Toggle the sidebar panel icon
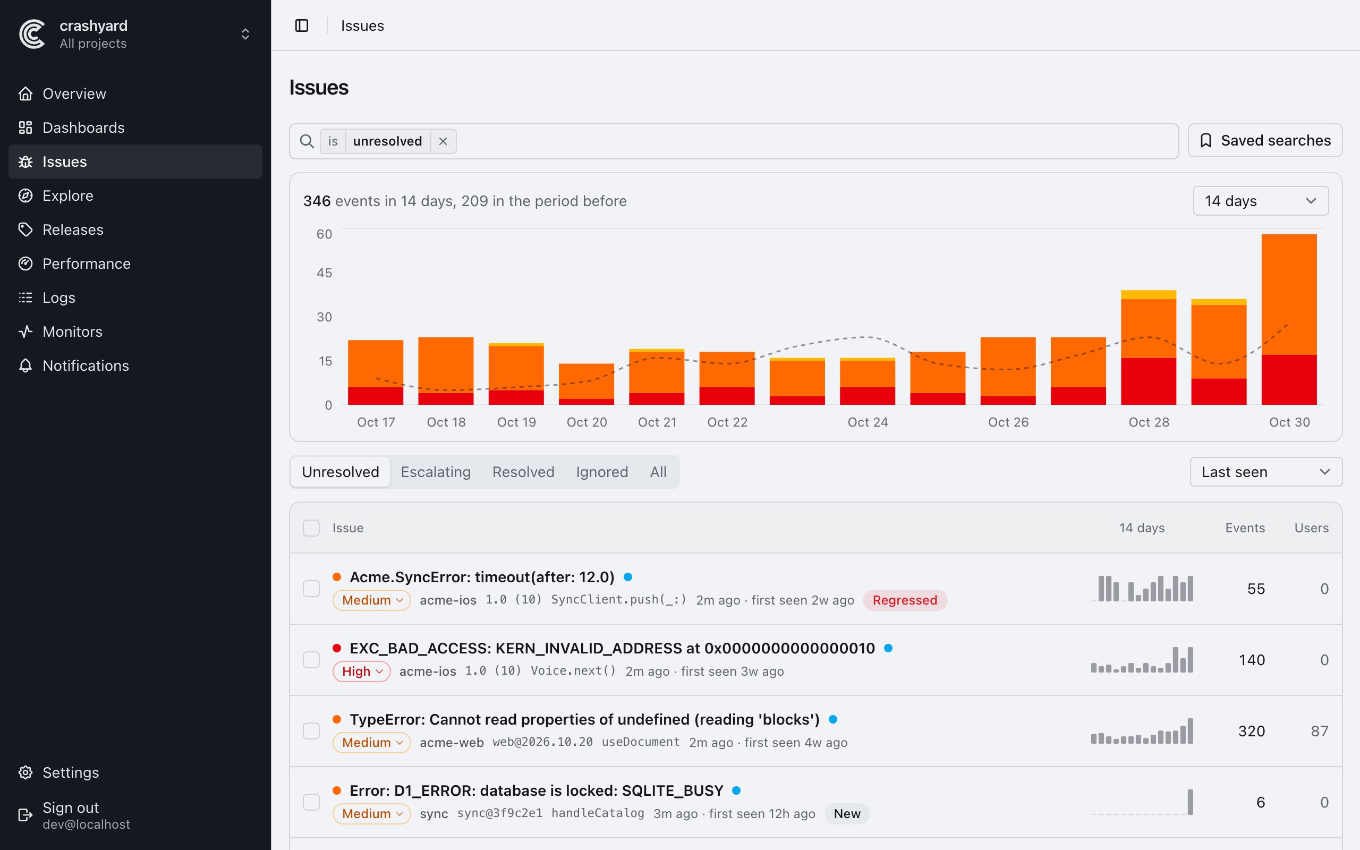This screenshot has height=850, width=1360. pyautogui.click(x=302, y=26)
